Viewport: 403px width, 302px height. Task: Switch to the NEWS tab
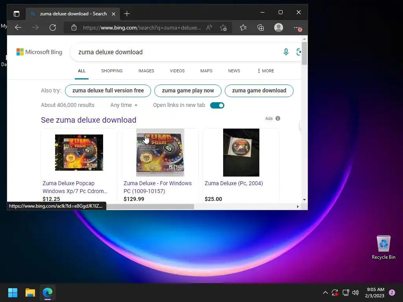pyautogui.click(x=234, y=71)
